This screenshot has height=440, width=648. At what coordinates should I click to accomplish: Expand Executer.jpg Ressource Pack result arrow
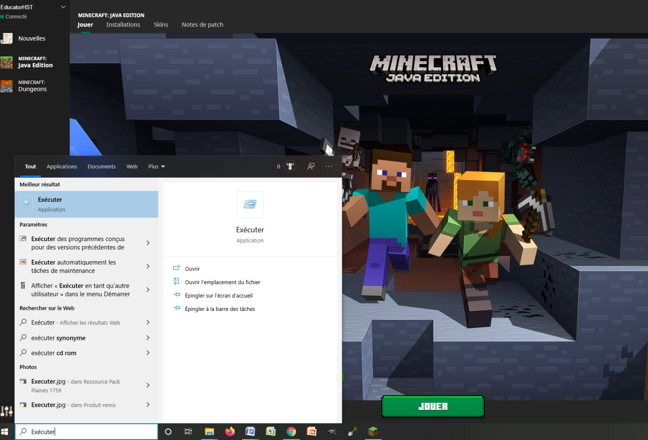click(x=148, y=385)
